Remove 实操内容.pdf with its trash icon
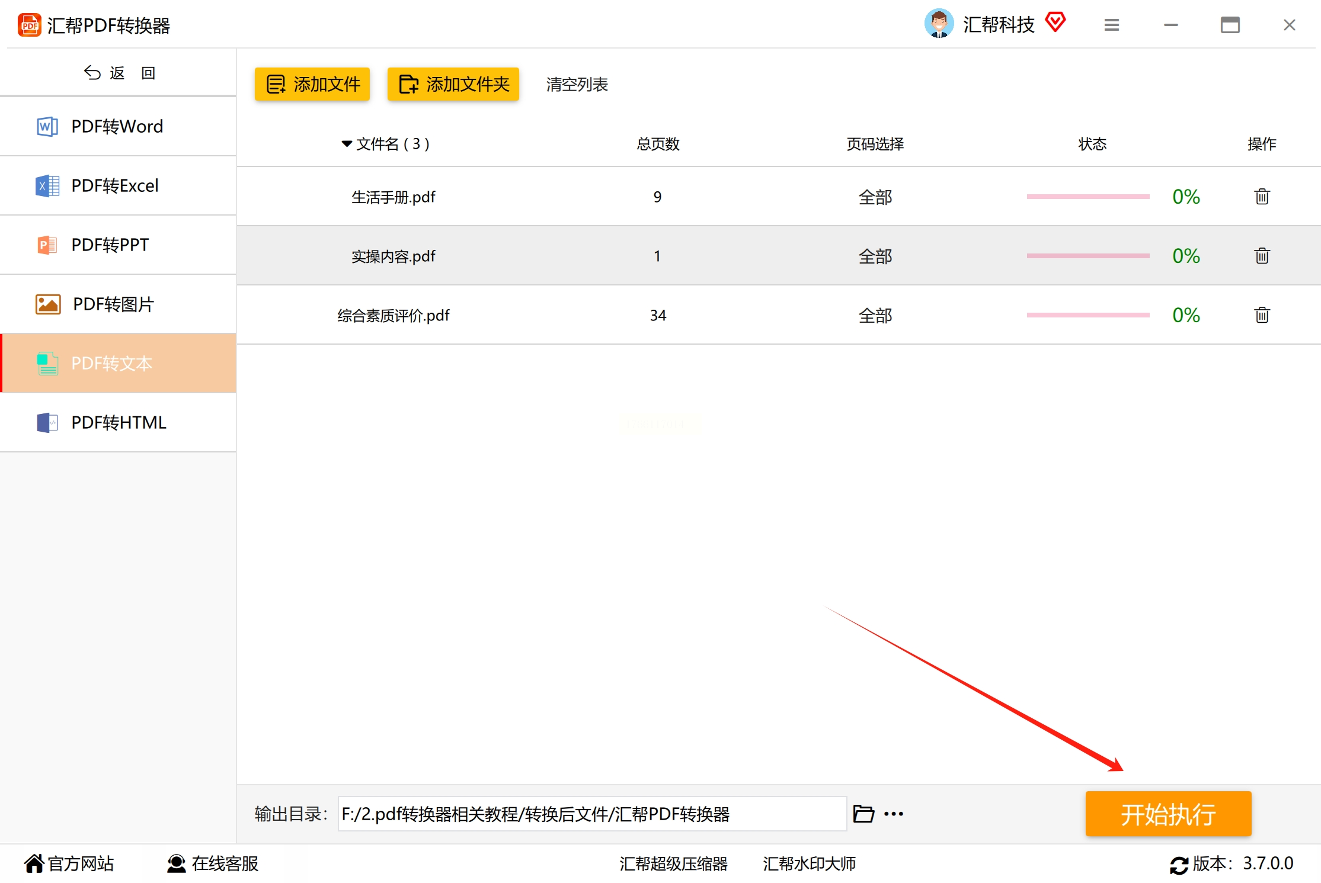 pyautogui.click(x=1262, y=256)
